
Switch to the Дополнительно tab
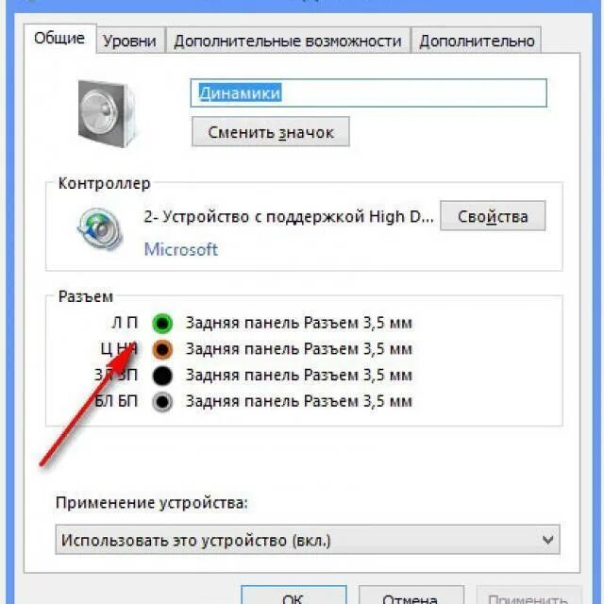coord(477,41)
